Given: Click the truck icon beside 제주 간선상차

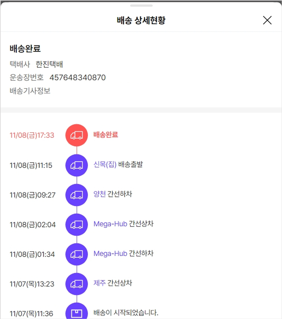Looking at the screenshot, I should 77,284.
